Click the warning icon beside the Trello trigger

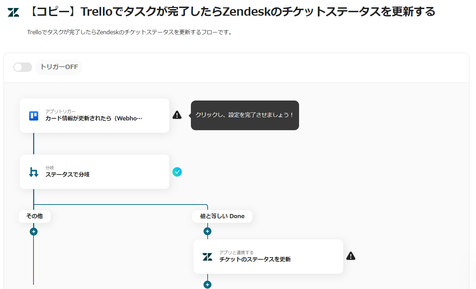(177, 115)
